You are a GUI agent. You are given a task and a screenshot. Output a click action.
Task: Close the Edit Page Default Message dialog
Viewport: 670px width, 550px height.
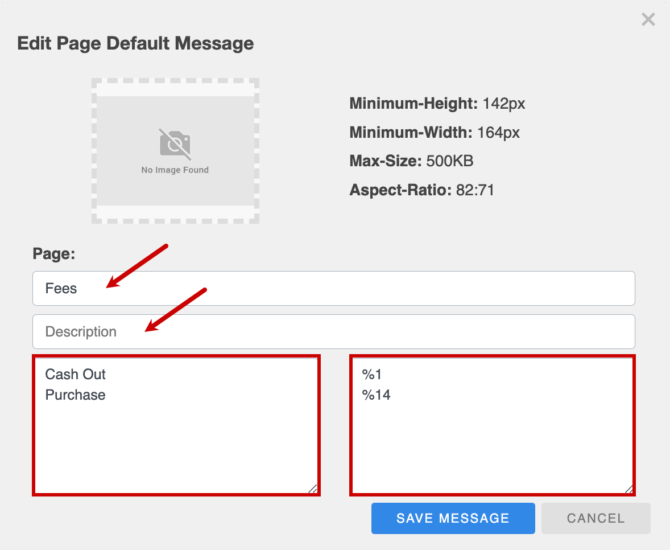tap(648, 20)
